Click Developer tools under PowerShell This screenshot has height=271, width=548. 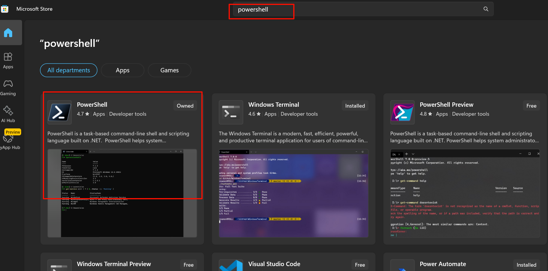(128, 114)
